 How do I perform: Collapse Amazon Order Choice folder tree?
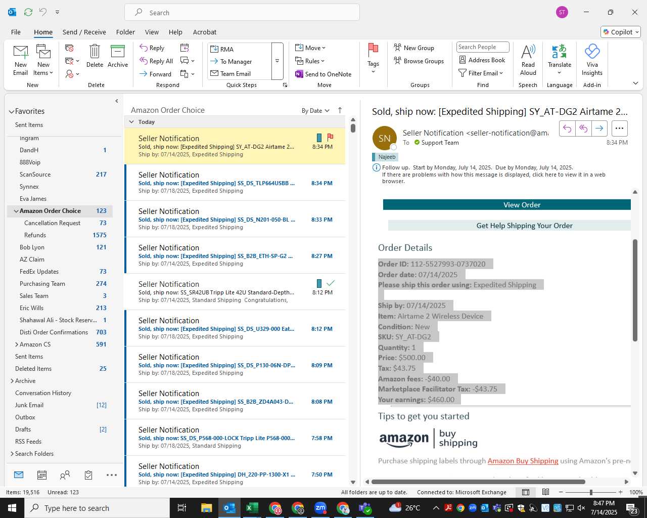pos(16,211)
